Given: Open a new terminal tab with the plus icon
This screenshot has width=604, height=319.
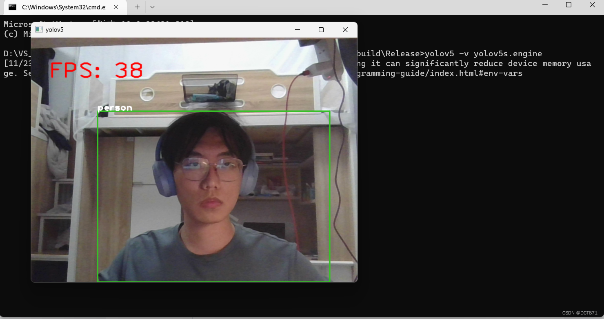Looking at the screenshot, I should coord(137,7).
